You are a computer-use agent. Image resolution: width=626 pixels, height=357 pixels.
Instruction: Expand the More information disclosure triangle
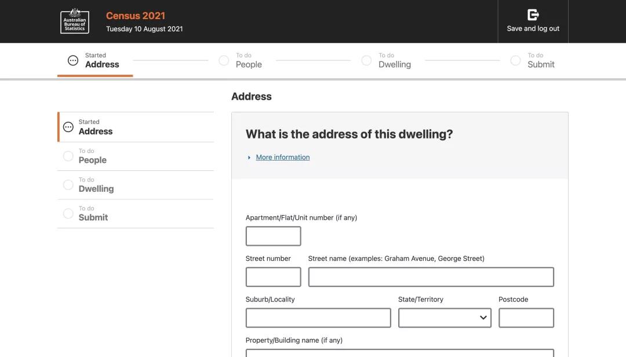(249, 158)
